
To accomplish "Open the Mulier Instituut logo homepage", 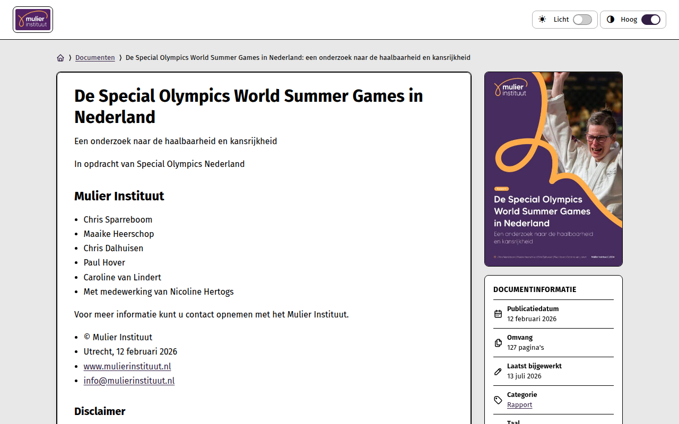I will tap(33, 20).
